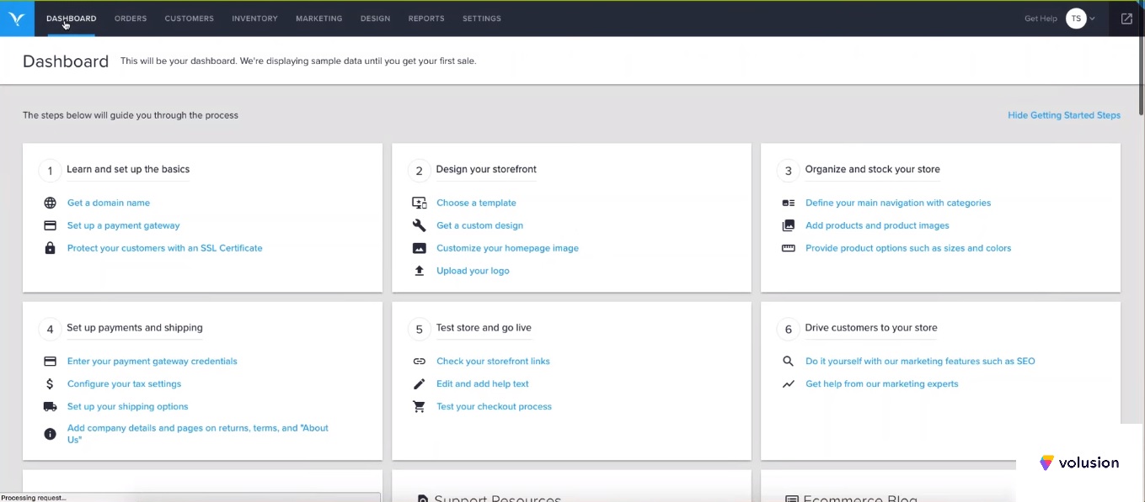
Task: Click the shopping cart icon for checkout test
Action: (x=419, y=406)
